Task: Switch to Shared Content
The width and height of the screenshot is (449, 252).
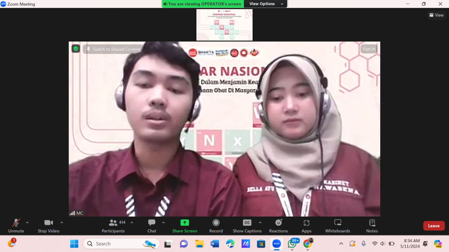Action: (113, 49)
